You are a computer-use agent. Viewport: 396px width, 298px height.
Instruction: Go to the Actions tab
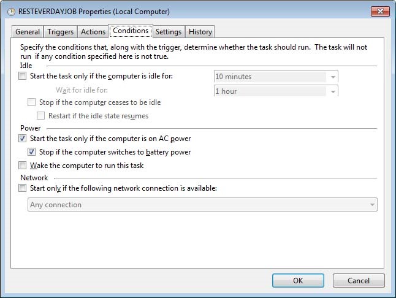(93, 32)
